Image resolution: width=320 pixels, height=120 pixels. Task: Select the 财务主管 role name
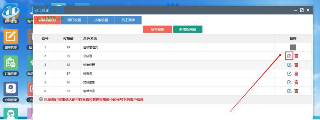[x=89, y=82]
